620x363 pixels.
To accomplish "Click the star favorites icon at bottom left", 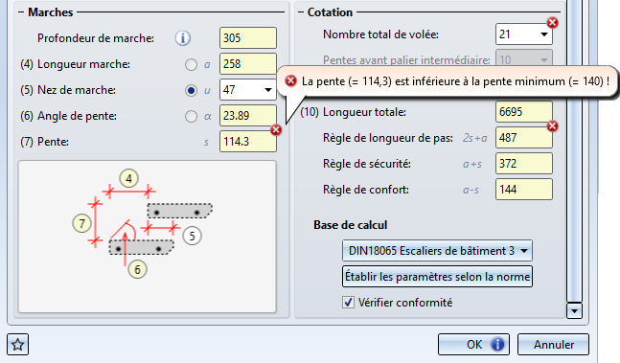I will coord(18,345).
